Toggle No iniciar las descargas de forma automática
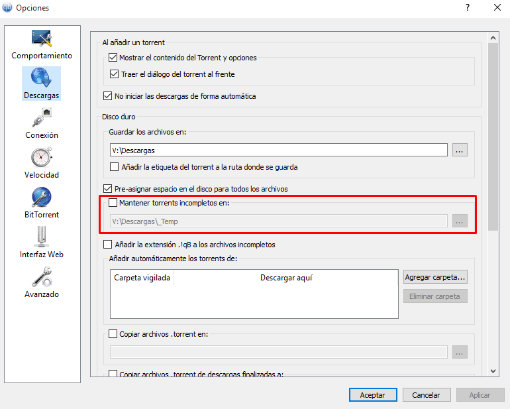510x409 pixels. pos(108,95)
